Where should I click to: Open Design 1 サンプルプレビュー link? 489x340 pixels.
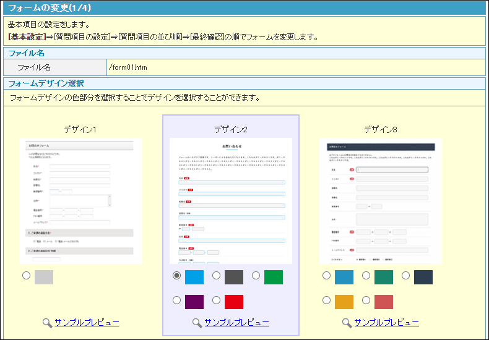[87, 323]
